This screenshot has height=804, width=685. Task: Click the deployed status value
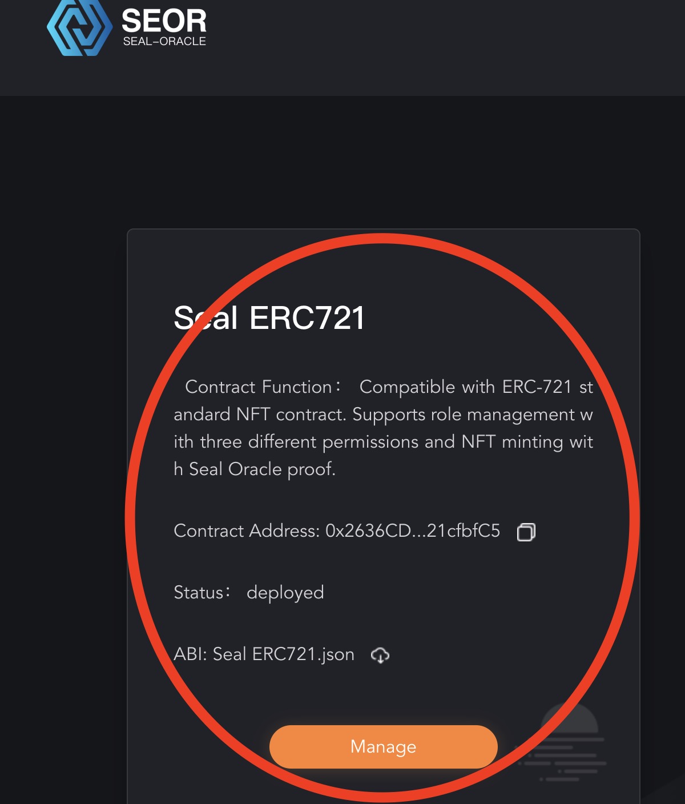point(285,593)
